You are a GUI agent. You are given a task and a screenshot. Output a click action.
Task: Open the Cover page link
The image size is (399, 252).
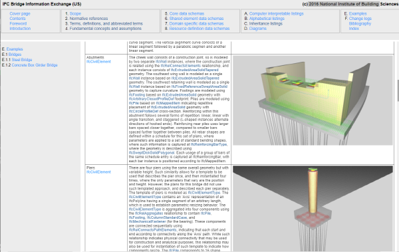pos(20,14)
